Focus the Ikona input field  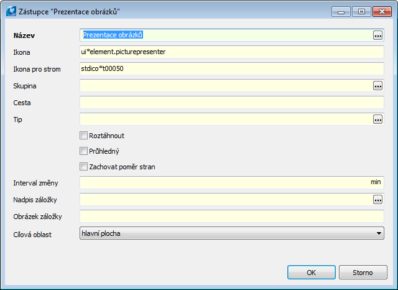coord(232,52)
